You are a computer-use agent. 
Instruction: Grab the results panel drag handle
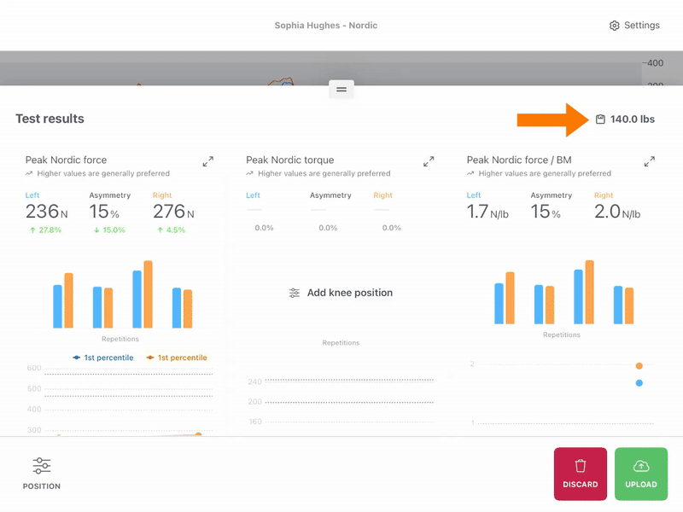[341, 90]
